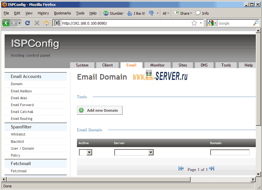Click the vertical scrollbar down arrow
The image size is (262, 190).
pyautogui.click(x=258, y=174)
